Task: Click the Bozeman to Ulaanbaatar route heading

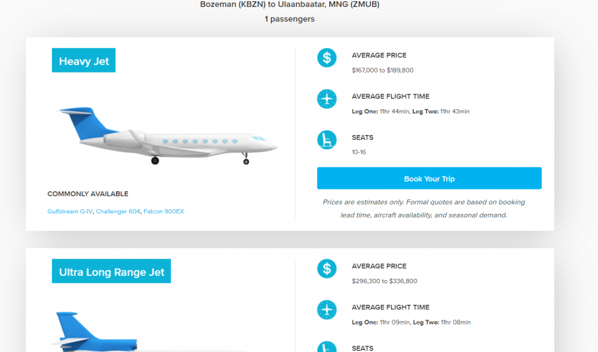Action: (x=290, y=4)
